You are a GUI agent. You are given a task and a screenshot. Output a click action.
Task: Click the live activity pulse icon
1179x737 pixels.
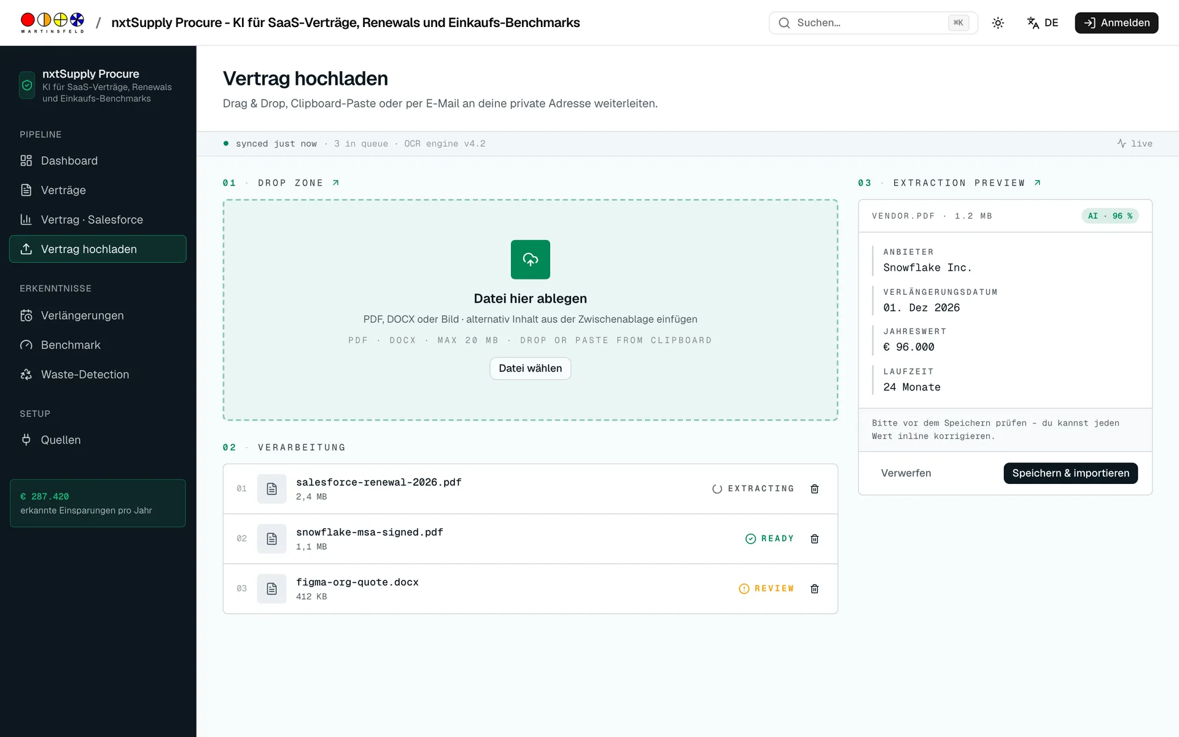1121,143
